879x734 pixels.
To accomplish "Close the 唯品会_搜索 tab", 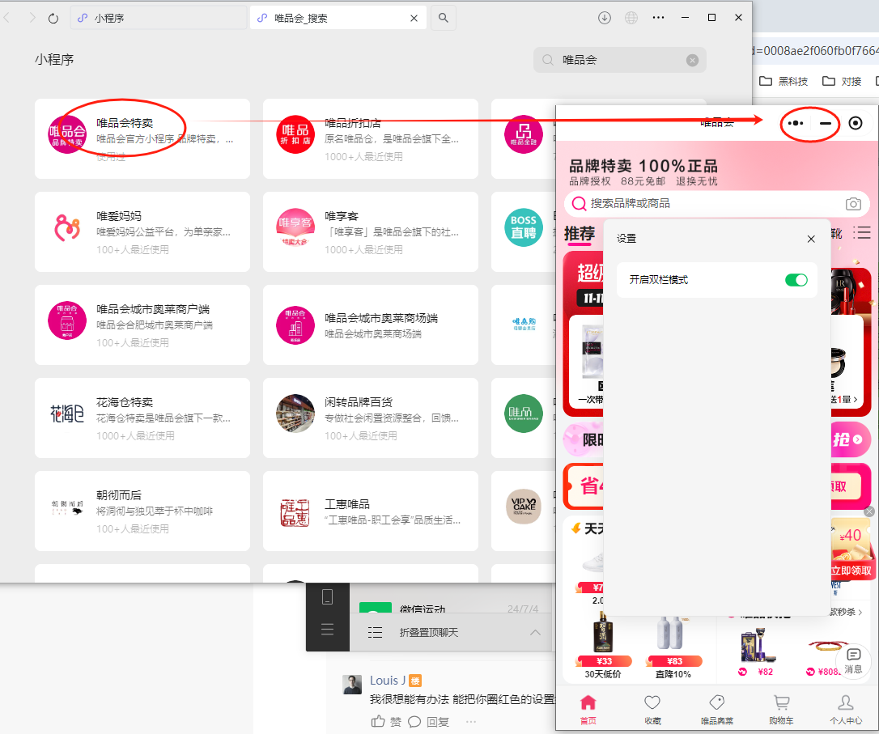I will 414,18.
